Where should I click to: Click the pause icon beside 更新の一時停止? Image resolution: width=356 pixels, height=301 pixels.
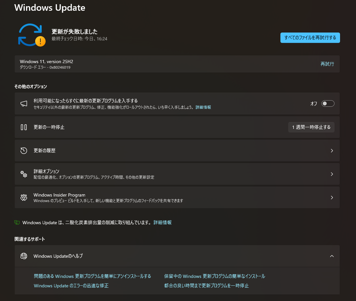[x=24, y=127]
